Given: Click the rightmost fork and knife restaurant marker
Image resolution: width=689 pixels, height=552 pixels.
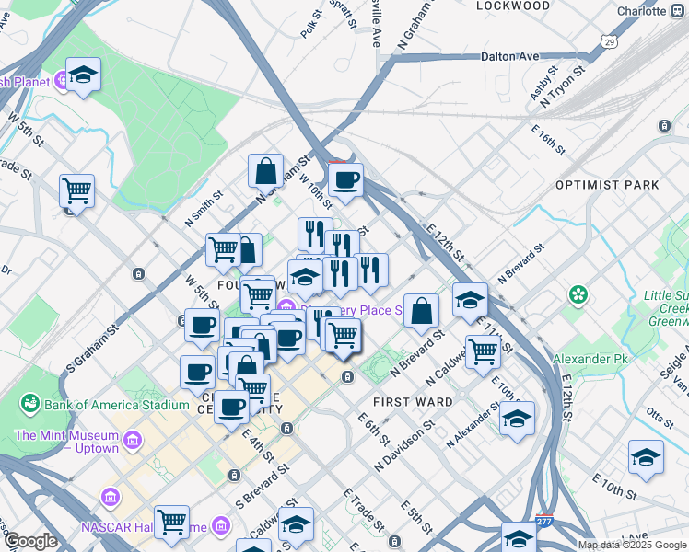Looking at the screenshot, I should (x=371, y=270).
